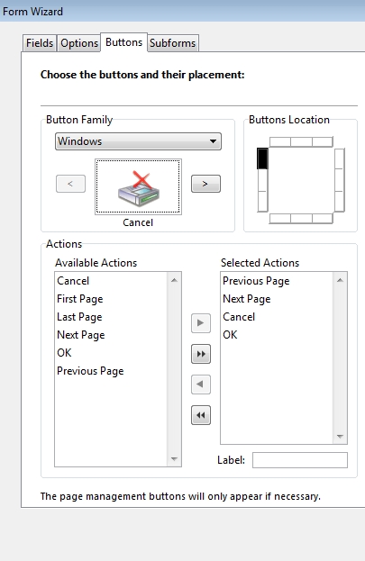Click the Label text field
This screenshot has width=365, height=561.
[300, 460]
